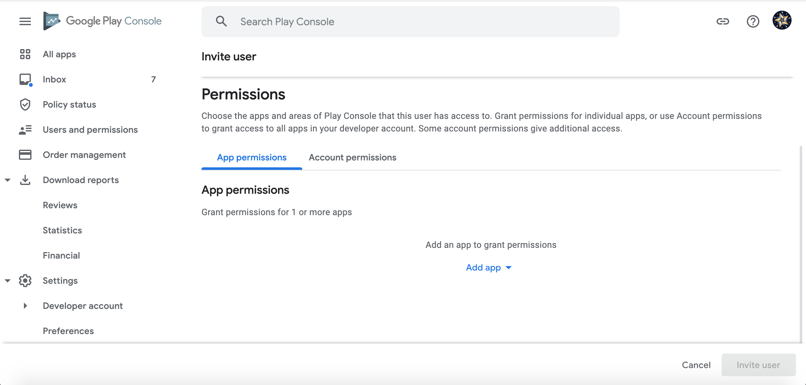The height and width of the screenshot is (385, 806).
Task: Click 'Grant permissions for 1 or more apps'
Action: point(277,212)
